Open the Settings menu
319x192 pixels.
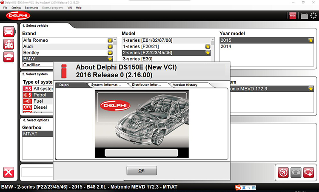16,8
